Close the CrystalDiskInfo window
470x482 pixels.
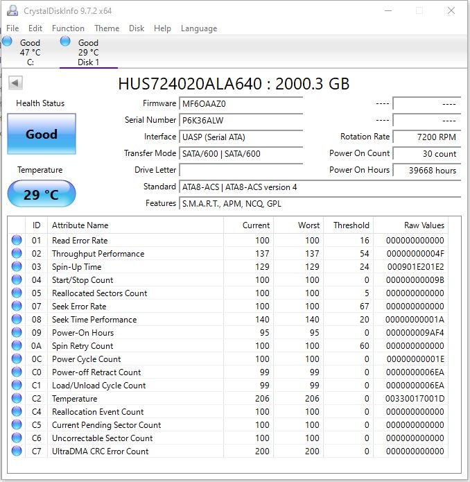coord(451,11)
